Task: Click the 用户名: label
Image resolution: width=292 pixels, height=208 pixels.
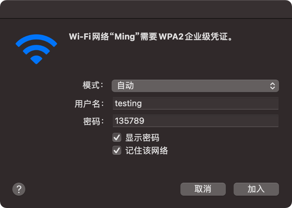Action: pyautogui.click(x=89, y=104)
